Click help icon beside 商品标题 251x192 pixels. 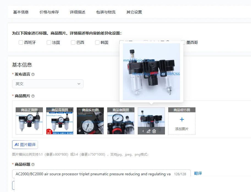(33, 165)
